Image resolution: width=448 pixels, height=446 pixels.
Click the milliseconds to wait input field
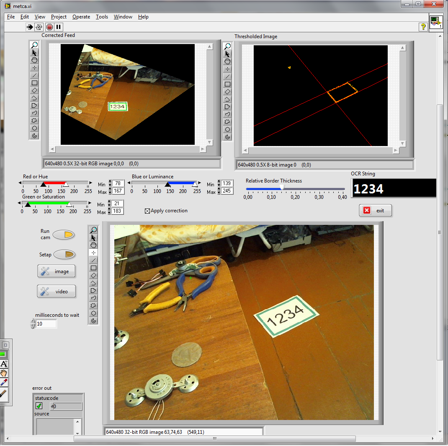coord(46,324)
